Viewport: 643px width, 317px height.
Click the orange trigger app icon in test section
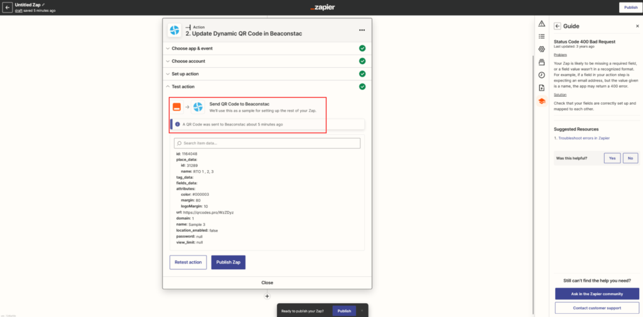(176, 107)
